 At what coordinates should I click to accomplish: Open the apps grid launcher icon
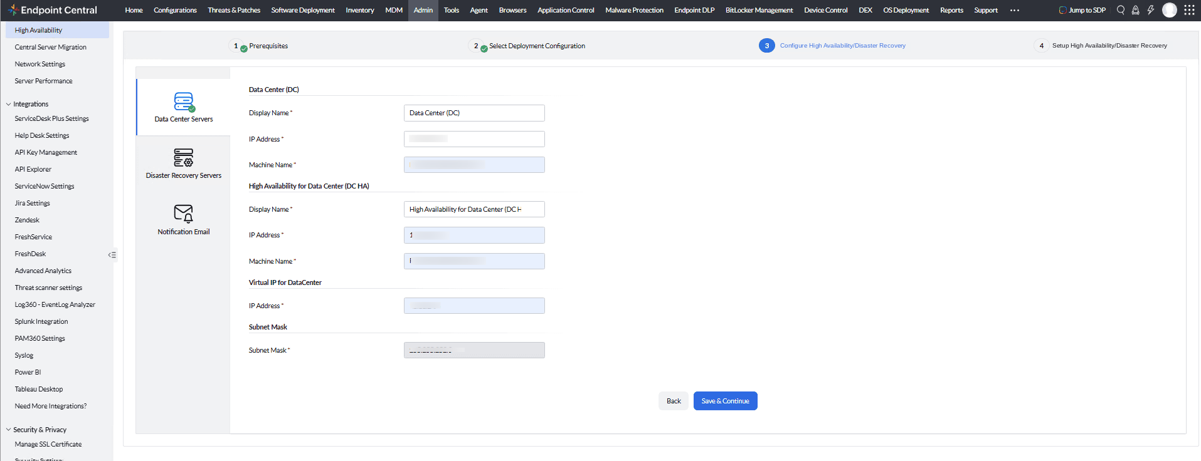coord(1189,10)
